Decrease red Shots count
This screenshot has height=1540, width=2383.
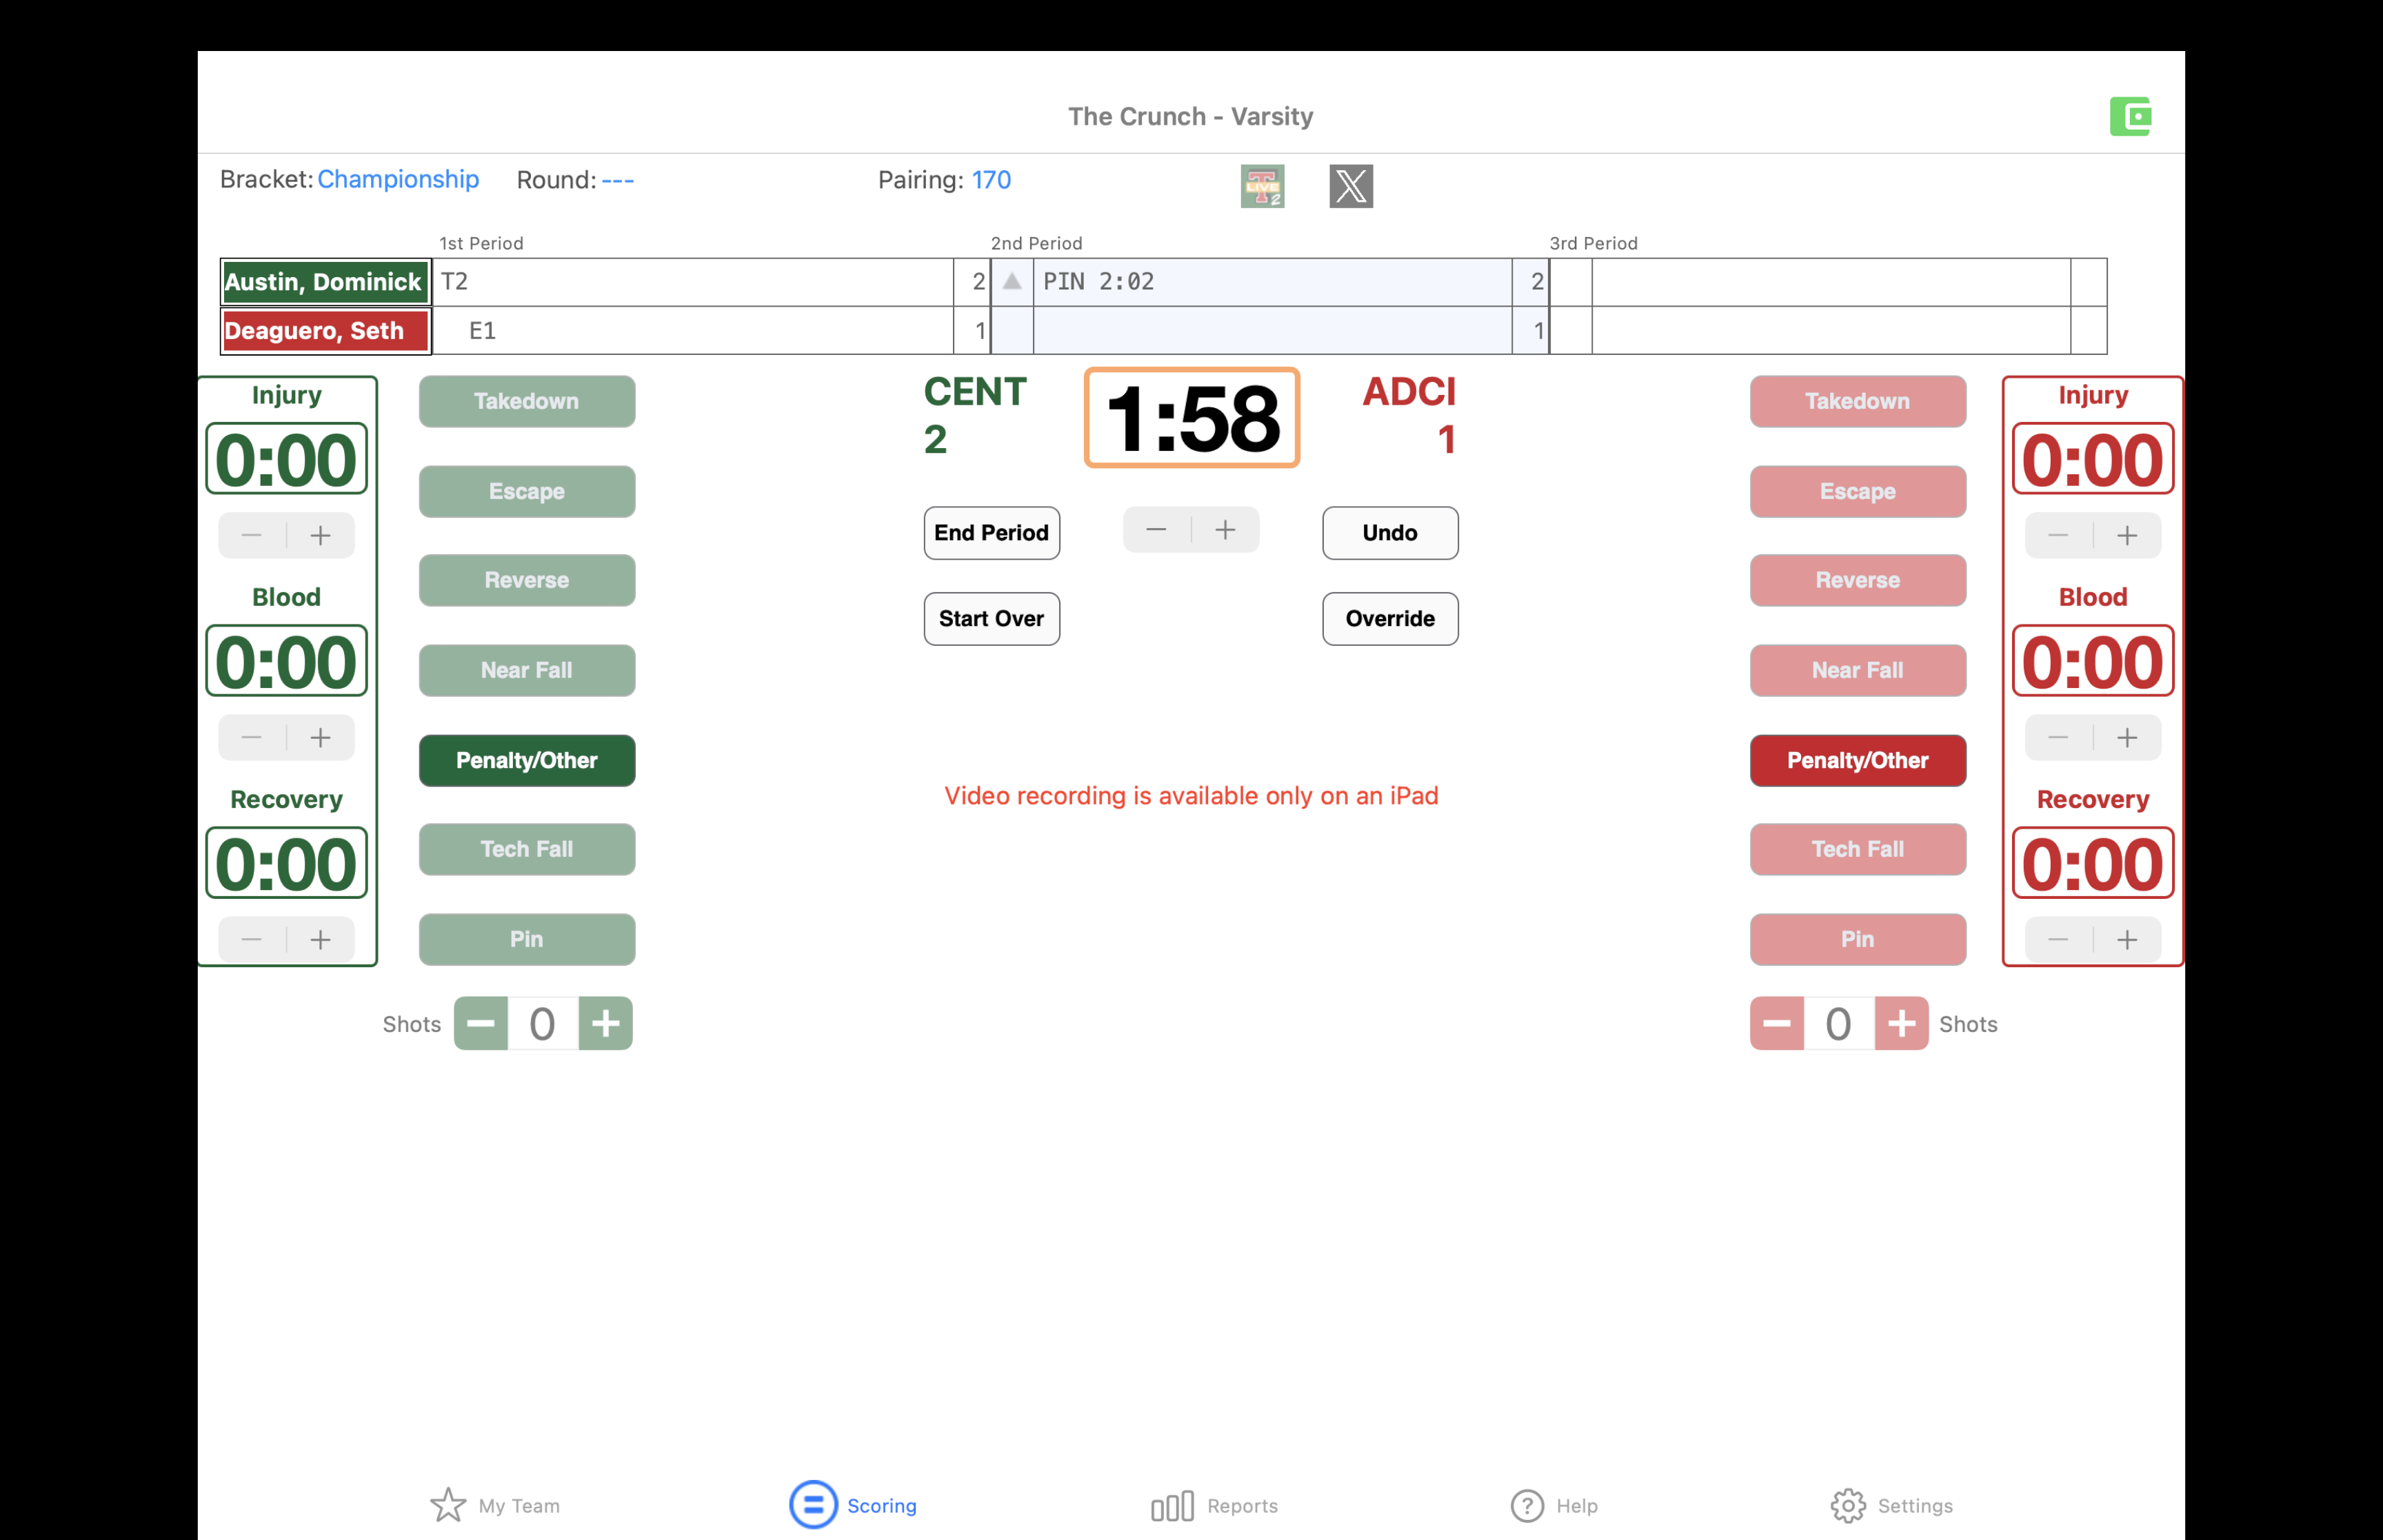(x=1777, y=1023)
